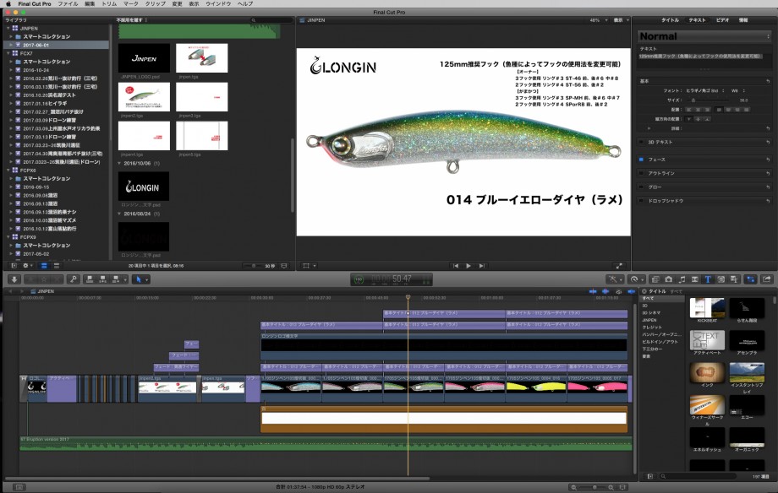Viewport: 778px width, 493px height.
Task: Open the Themes browser
Action: (x=734, y=279)
